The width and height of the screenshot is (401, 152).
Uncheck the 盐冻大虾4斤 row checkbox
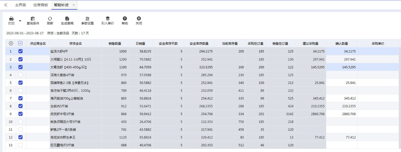(21, 51)
